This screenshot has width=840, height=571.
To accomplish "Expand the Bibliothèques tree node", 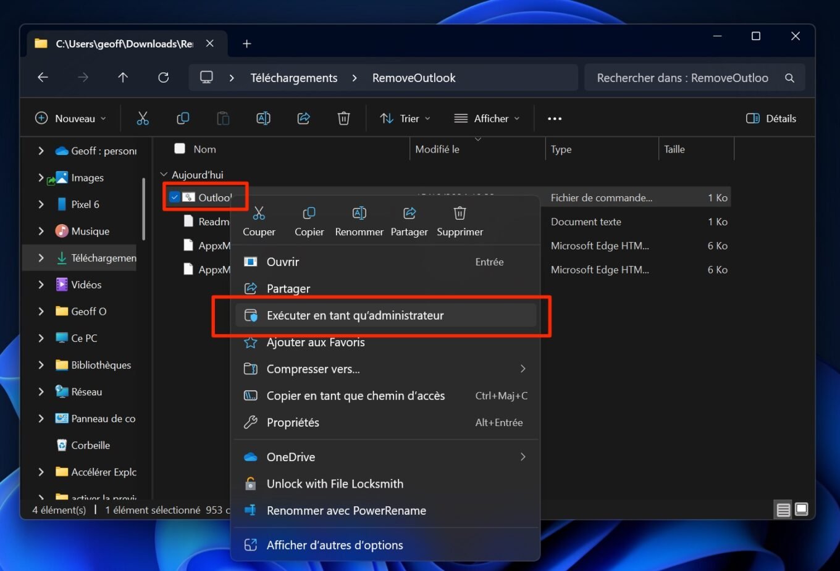I will (41, 365).
